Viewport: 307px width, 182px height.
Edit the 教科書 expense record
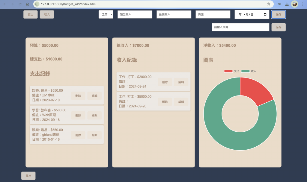pos(94,115)
